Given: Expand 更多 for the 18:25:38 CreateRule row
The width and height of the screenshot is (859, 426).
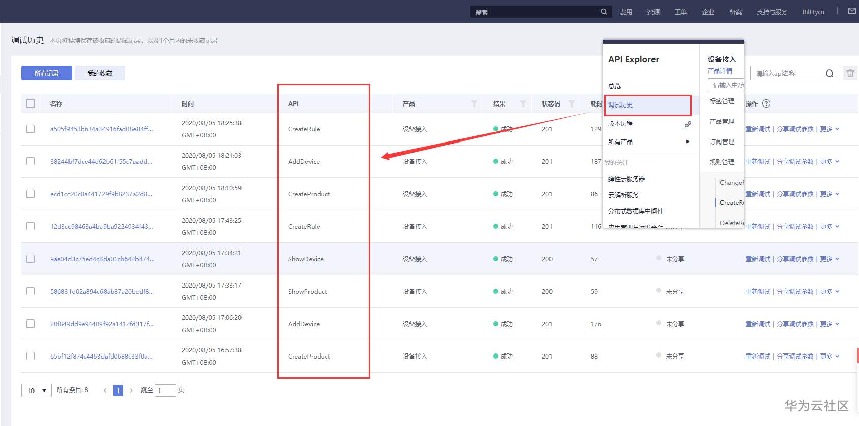Looking at the screenshot, I should pyautogui.click(x=830, y=129).
